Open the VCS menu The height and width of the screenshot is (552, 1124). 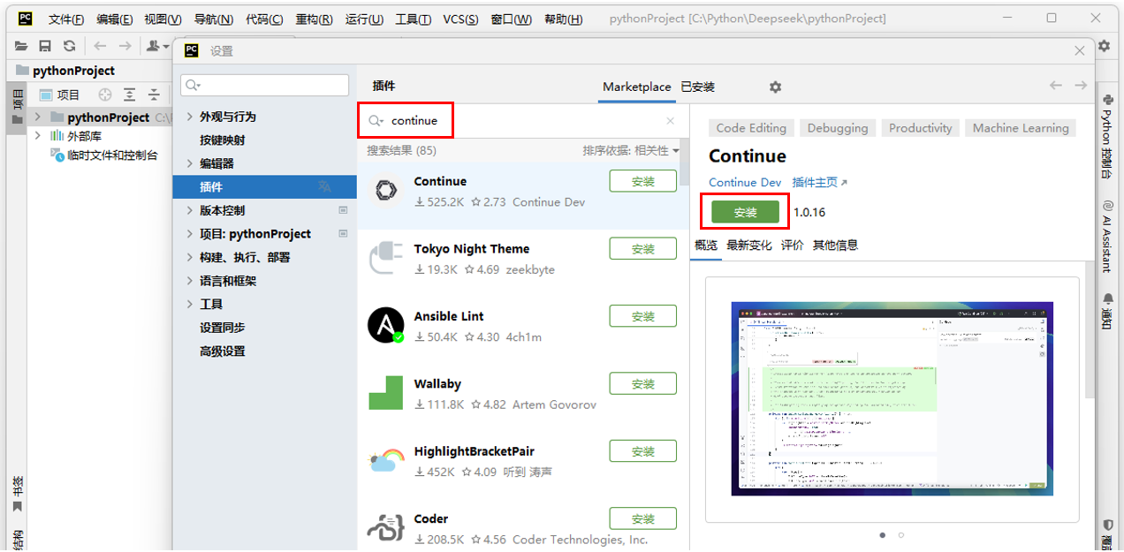click(460, 19)
